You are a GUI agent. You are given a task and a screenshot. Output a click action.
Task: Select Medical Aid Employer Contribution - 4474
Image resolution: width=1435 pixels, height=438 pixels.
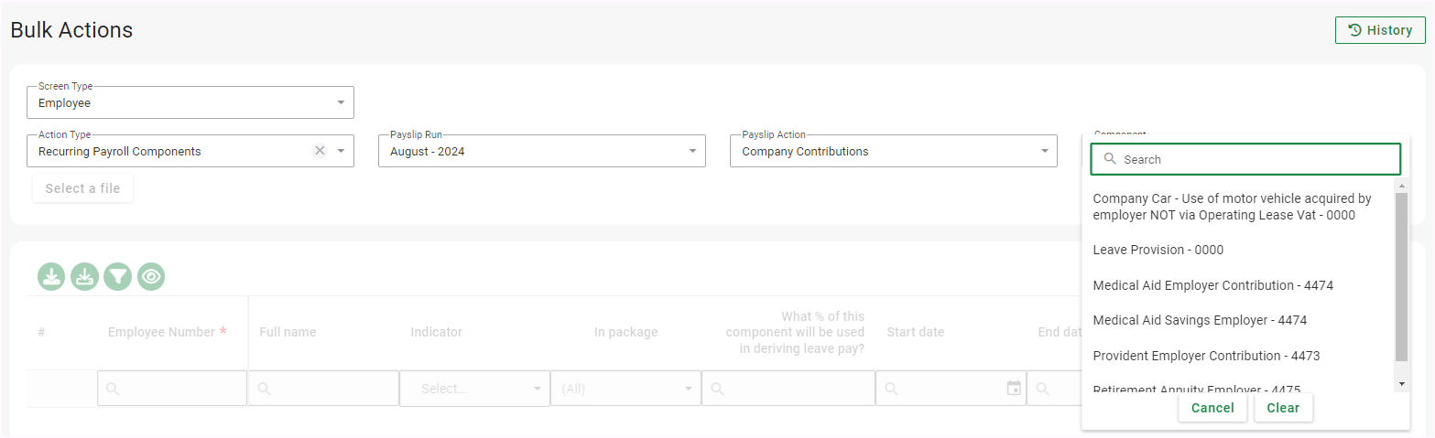[1212, 285]
